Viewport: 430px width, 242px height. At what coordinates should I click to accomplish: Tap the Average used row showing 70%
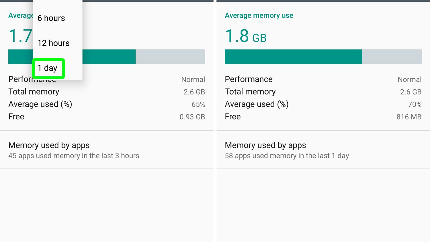[323, 104]
